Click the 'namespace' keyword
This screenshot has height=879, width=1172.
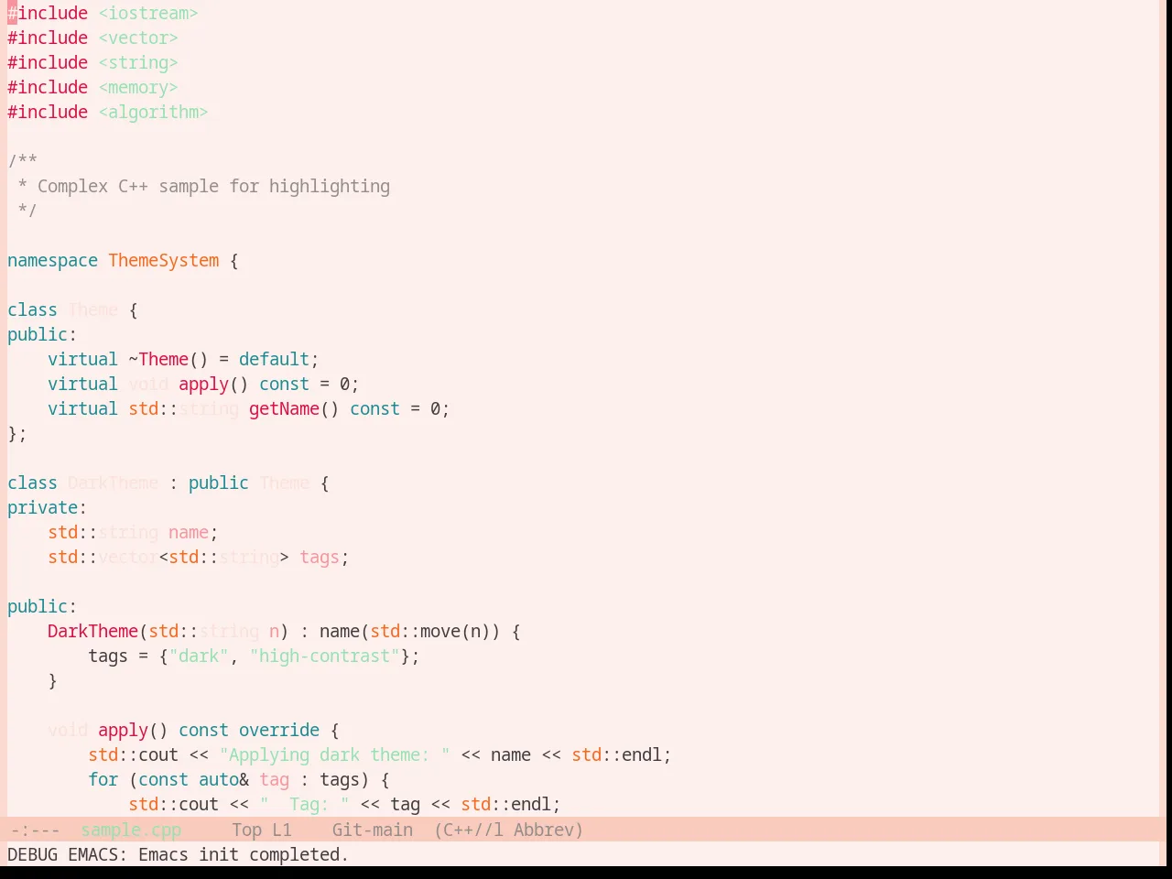click(x=52, y=260)
